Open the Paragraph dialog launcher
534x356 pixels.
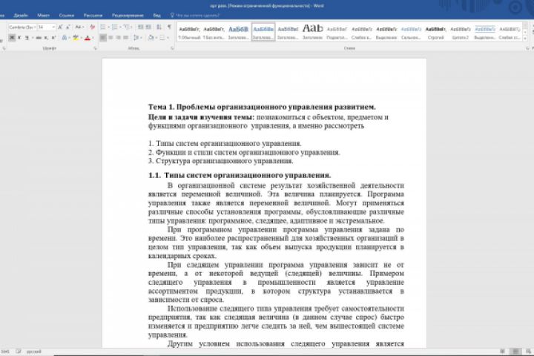(x=172, y=48)
